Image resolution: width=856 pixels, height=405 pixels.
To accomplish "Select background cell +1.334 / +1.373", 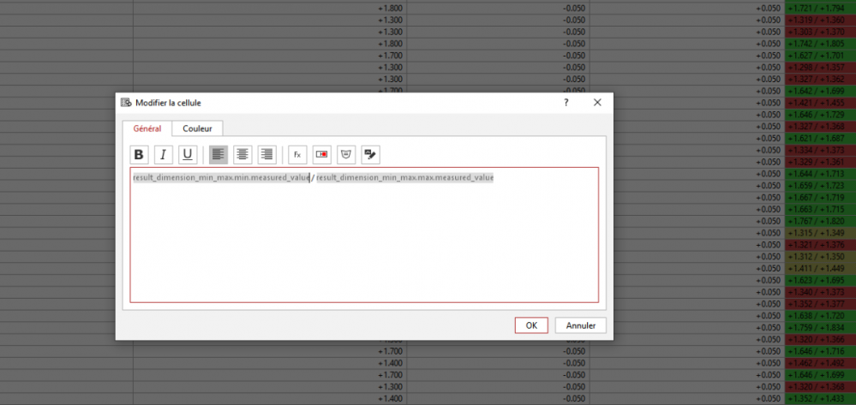I will coord(820,150).
